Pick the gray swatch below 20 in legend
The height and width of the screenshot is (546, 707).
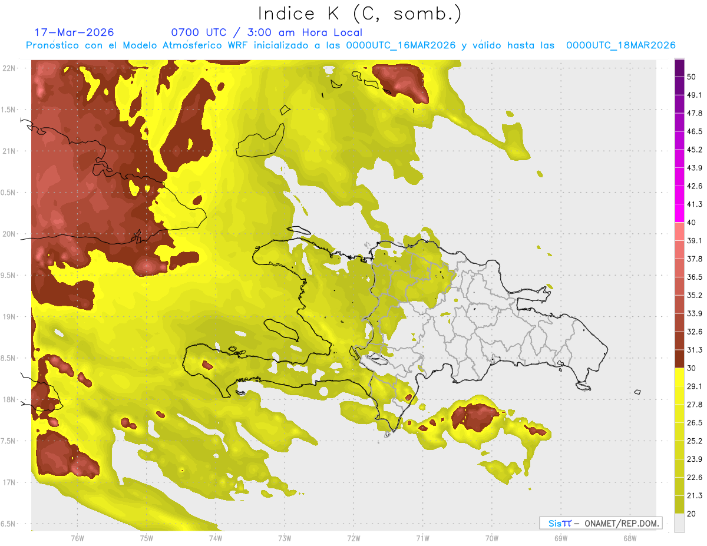pos(679,523)
